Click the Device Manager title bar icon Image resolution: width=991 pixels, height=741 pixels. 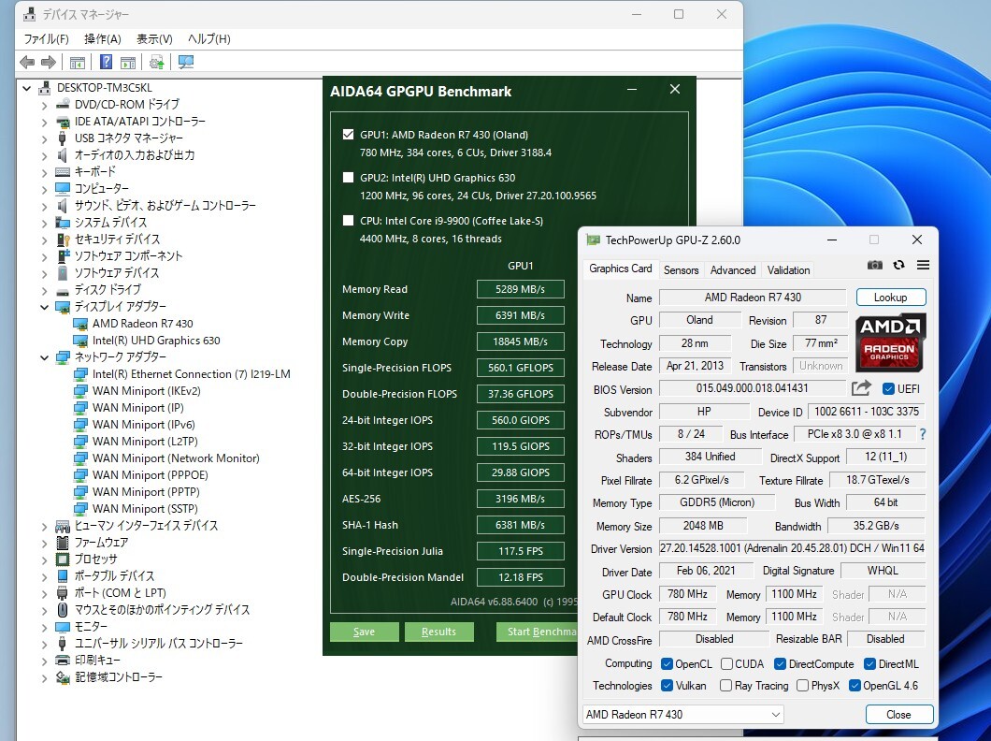pos(29,14)
